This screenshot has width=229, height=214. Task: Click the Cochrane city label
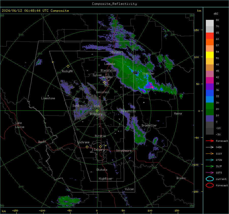(83, 142)
